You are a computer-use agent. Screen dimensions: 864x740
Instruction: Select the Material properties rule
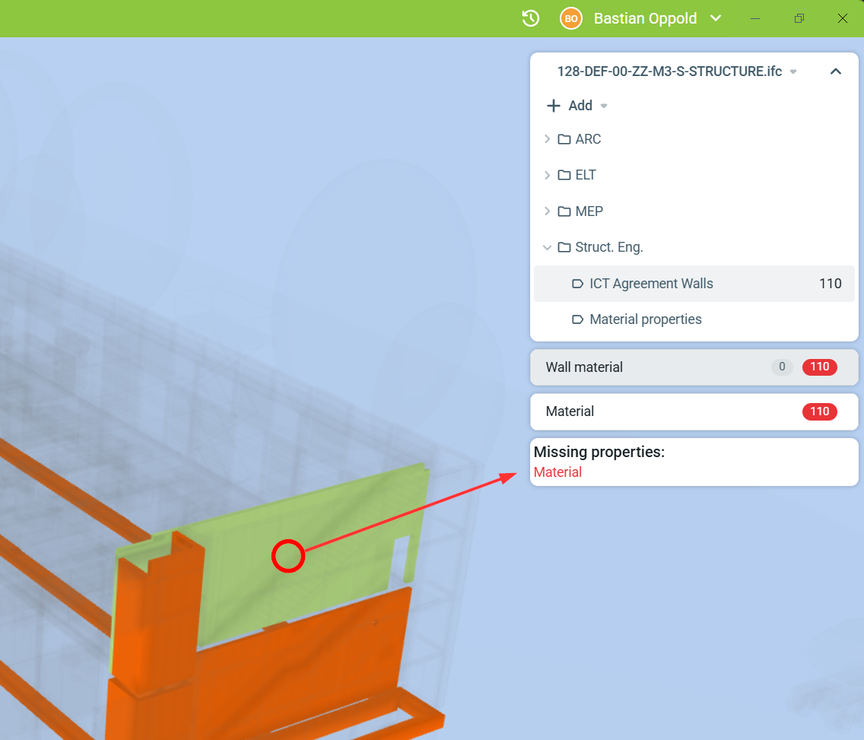pos(645,319)
